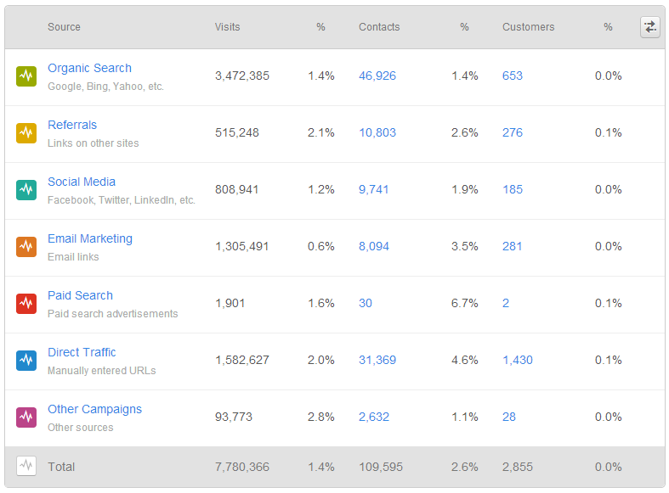View the 1,430 Direct Traffic customers
Viewport: 669px width, 493px height.
pyautogui.click(x=518, y=360)
